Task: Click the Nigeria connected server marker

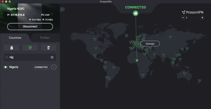Action: 137,61
